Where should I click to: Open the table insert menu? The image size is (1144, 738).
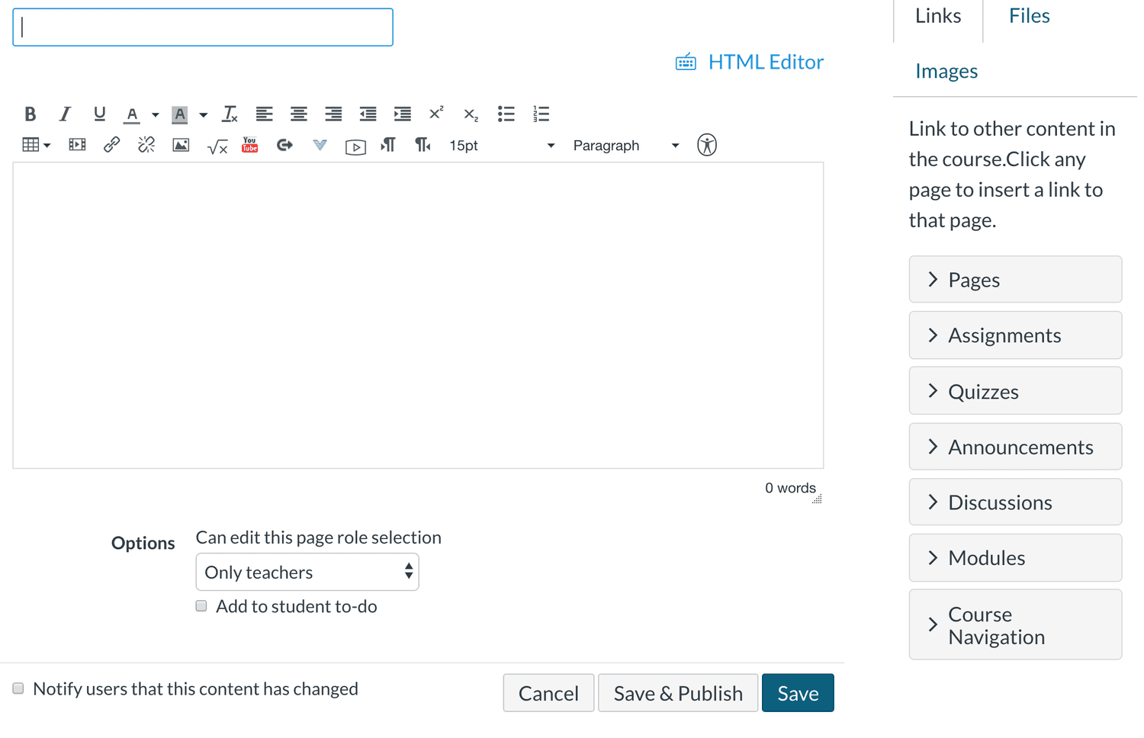[36, 145]
